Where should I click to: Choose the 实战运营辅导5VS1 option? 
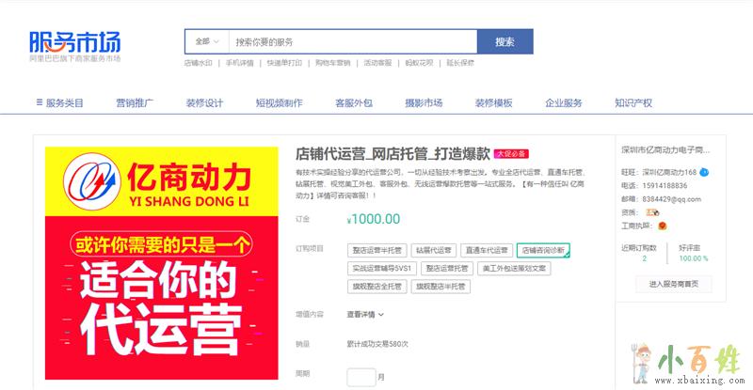(x=383, y=269)
